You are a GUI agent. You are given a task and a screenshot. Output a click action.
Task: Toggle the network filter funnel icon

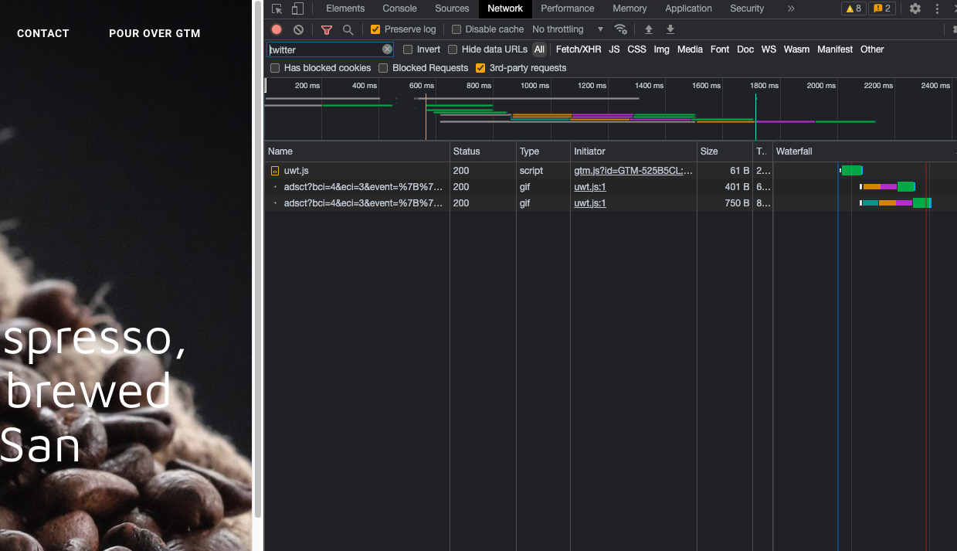pyautogui.click(x=327, y=29)
